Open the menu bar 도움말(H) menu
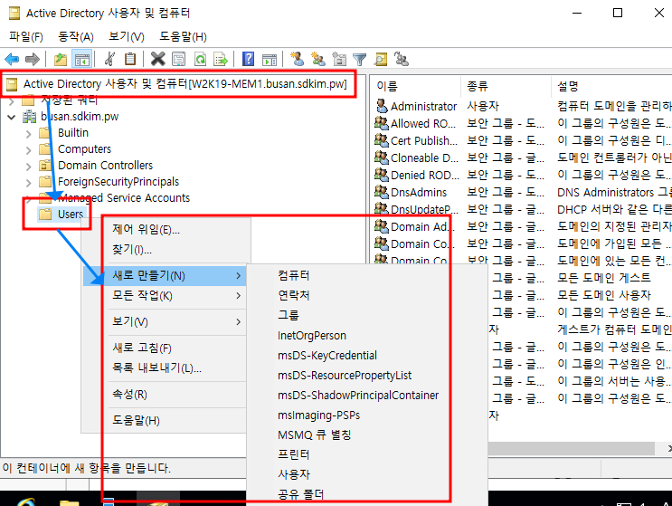 coord(183,37)
